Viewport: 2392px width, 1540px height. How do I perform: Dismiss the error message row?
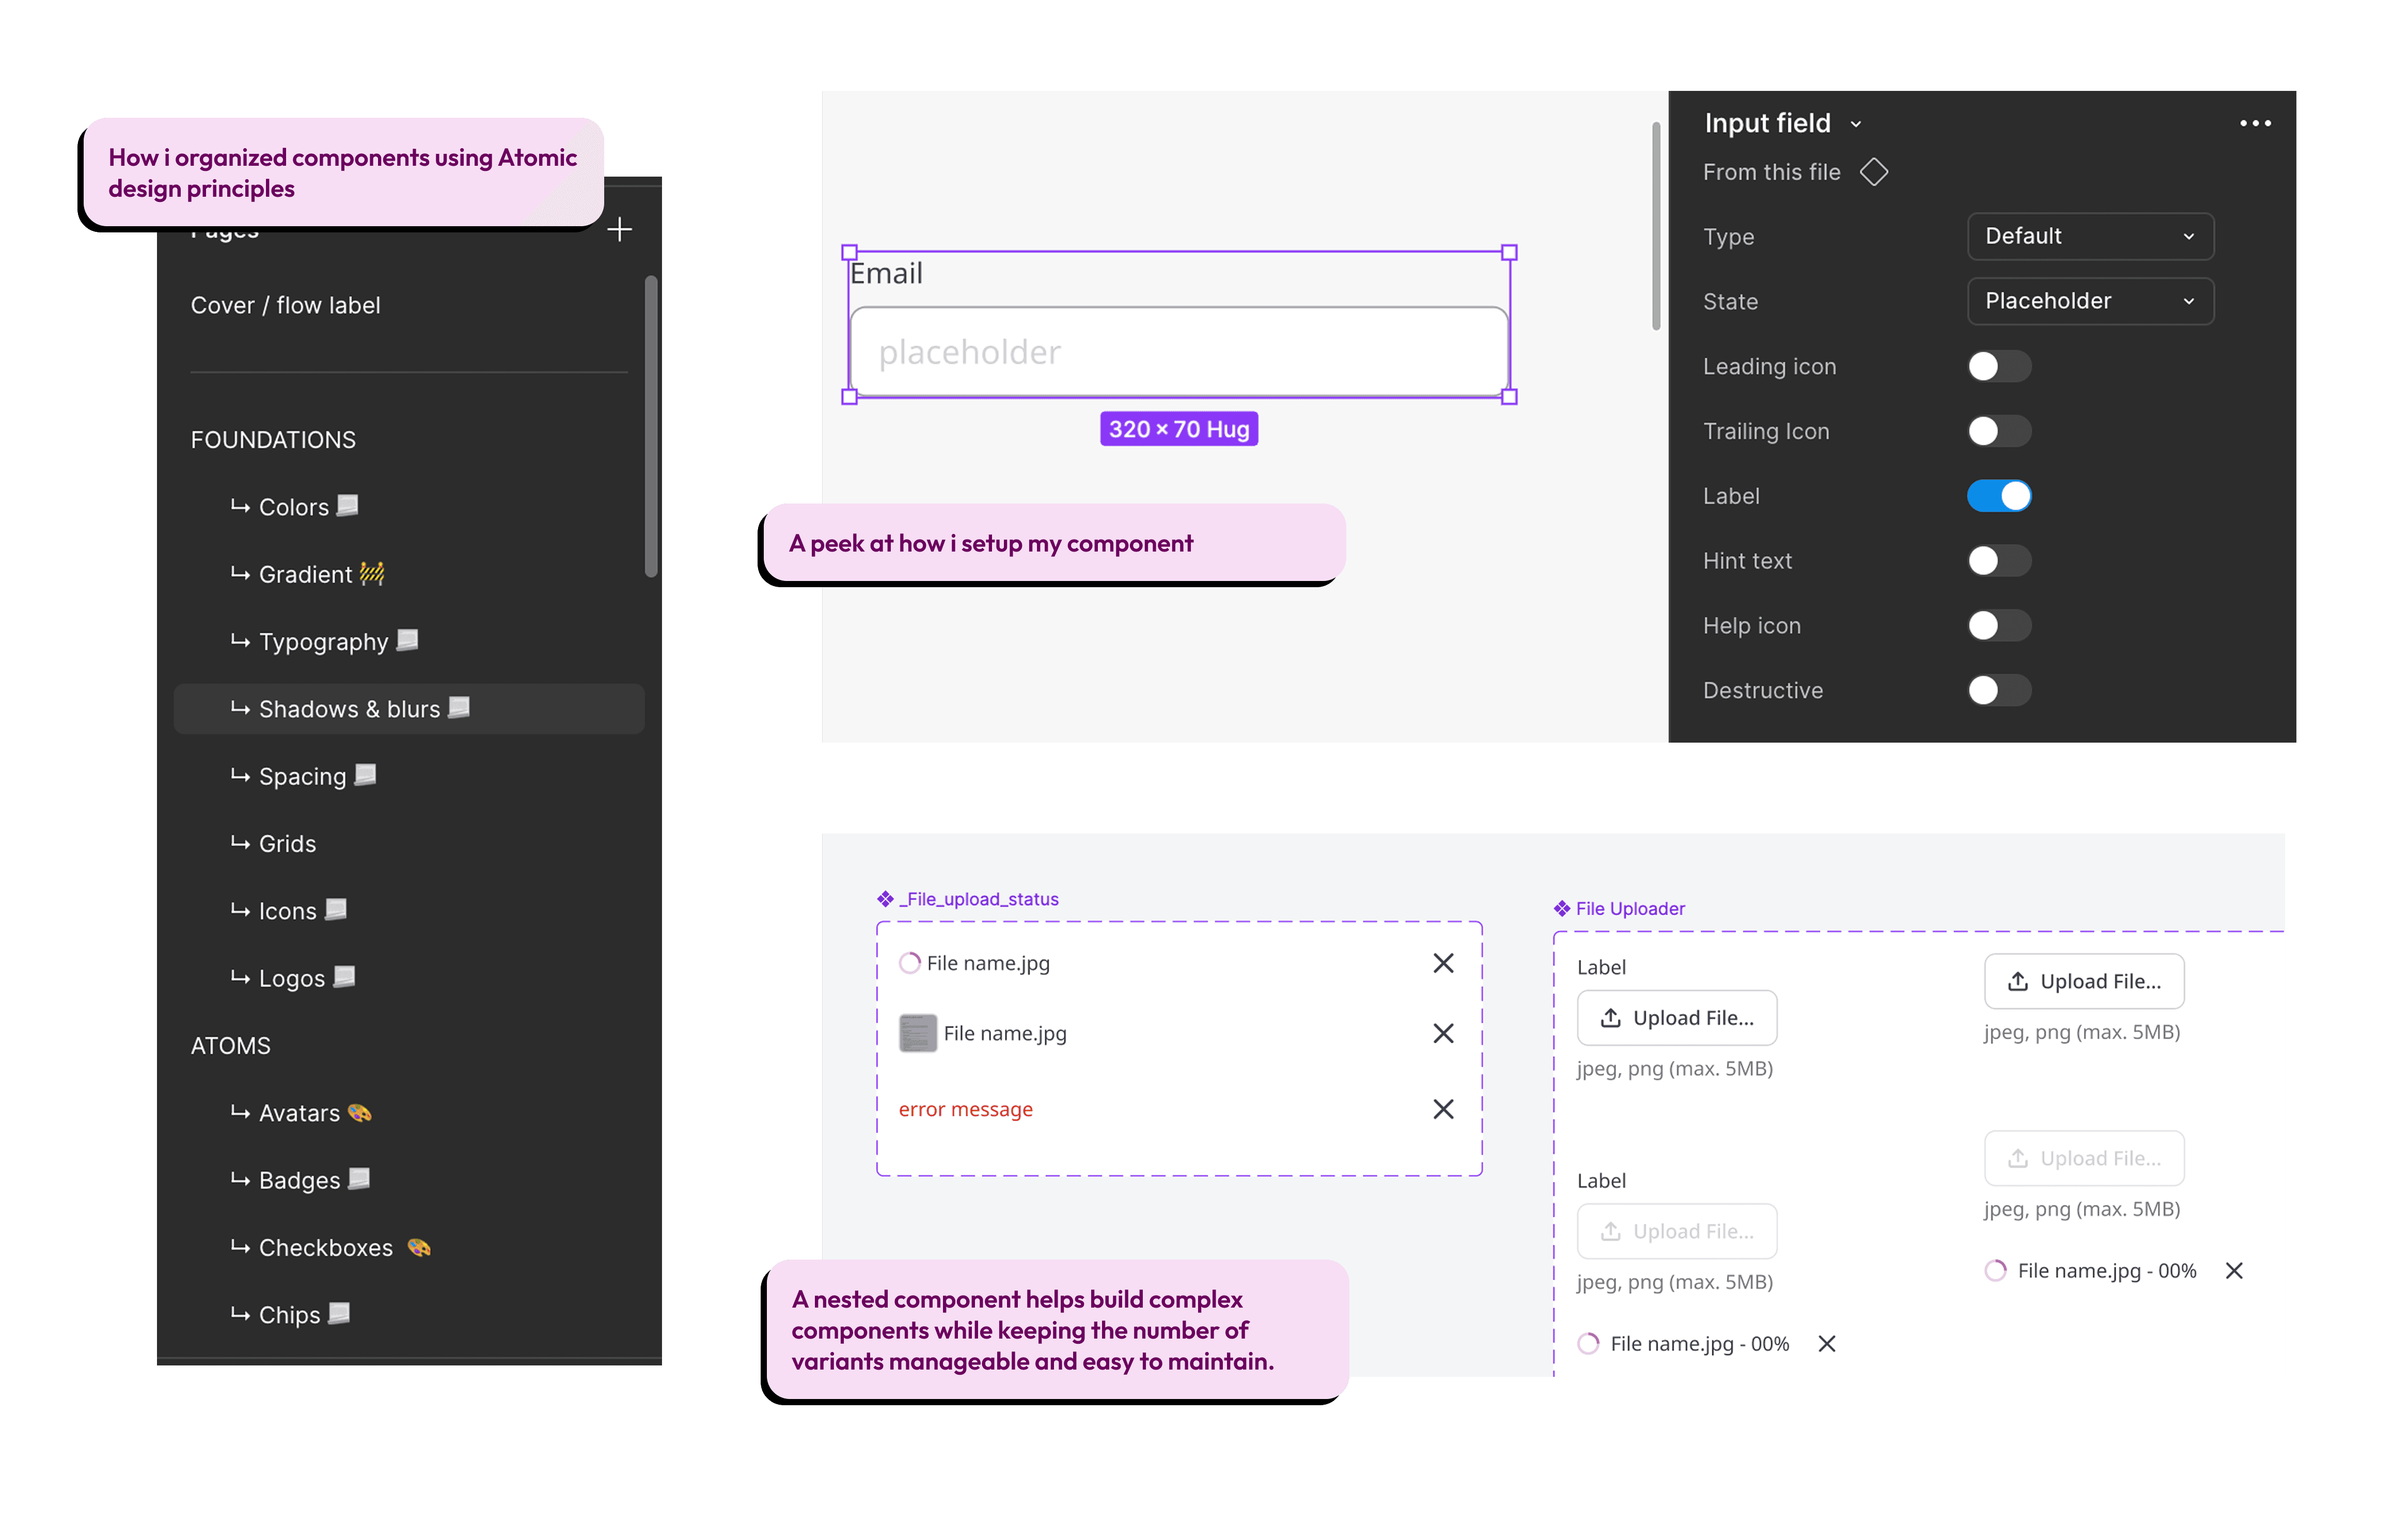[x=1442, y=1109]
